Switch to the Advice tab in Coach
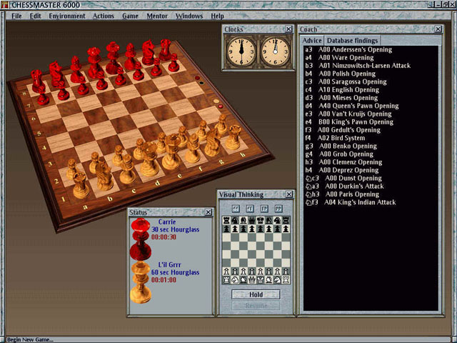Screen dimensions: 457x343 pos(312,41)
